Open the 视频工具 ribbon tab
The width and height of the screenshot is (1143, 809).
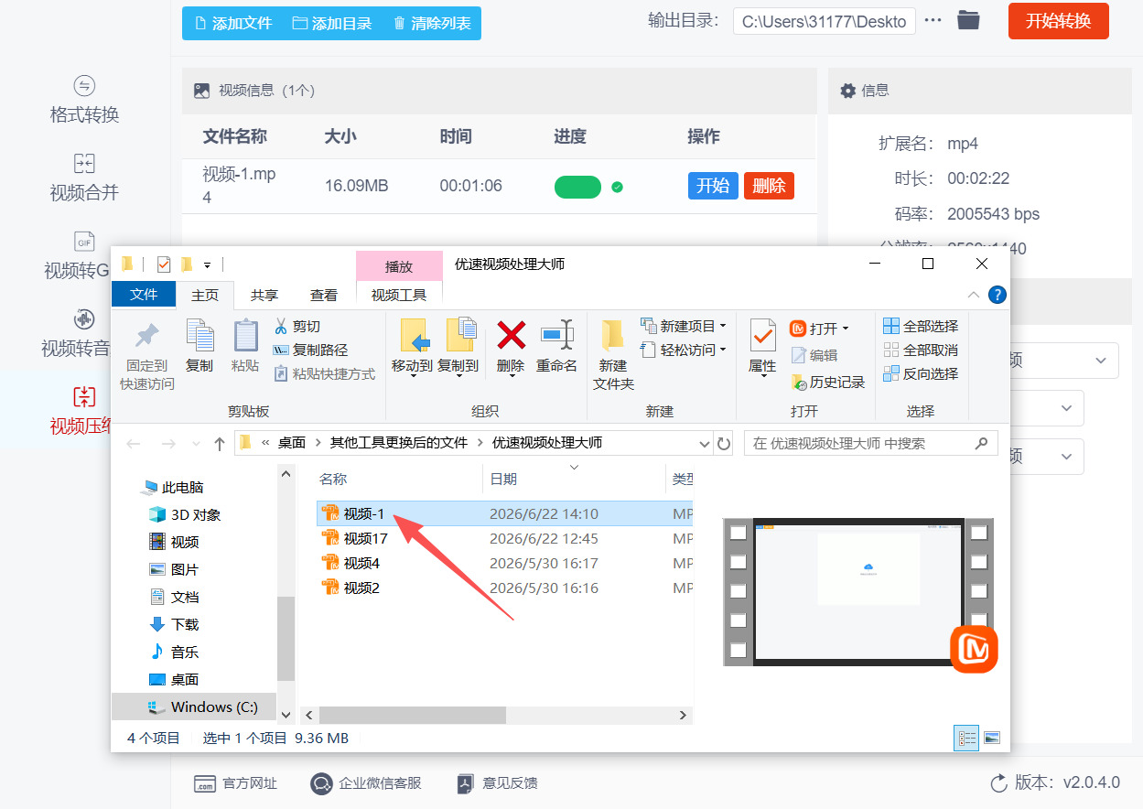click(399, 295)
